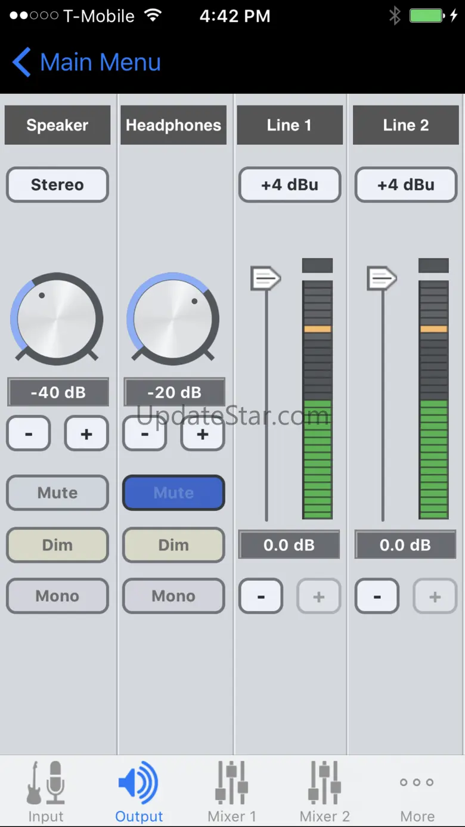
Task: Switch to the Mixer 1 tab
Action: pyautogui.click(x=232, y=791)
